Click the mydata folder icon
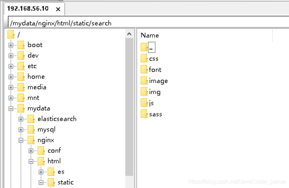This screenshot has height=188, width=289. 21,108
